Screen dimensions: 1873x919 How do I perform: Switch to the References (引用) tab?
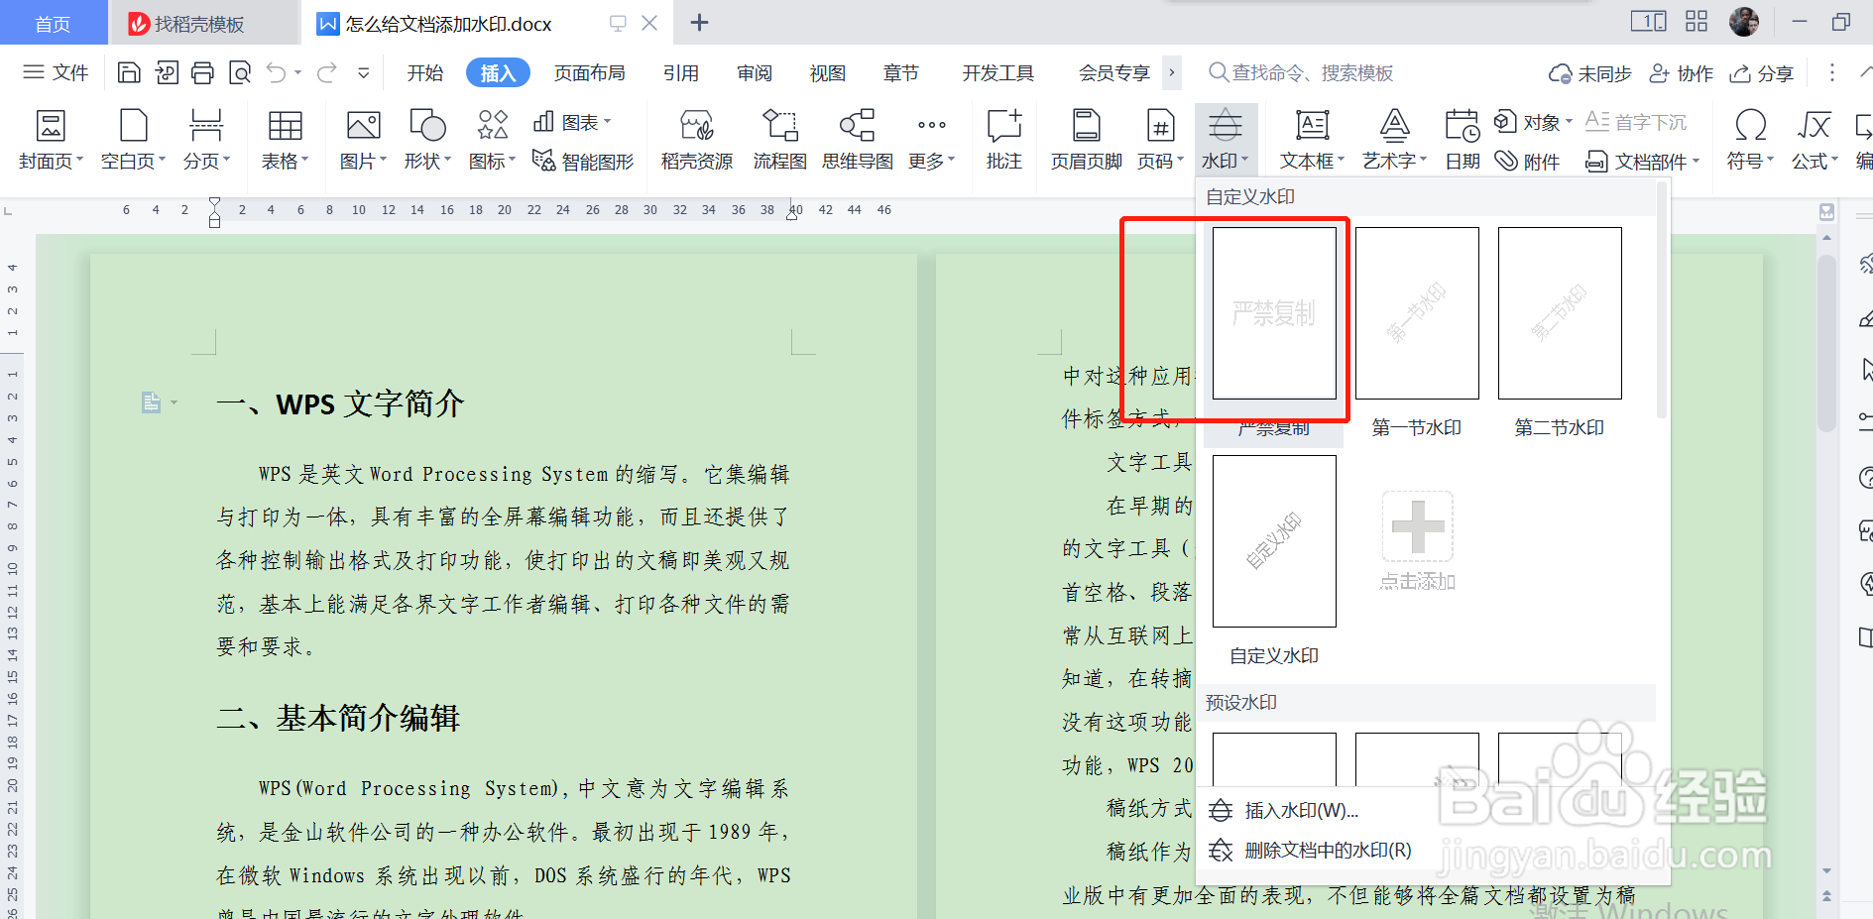[x=681, y=72]
